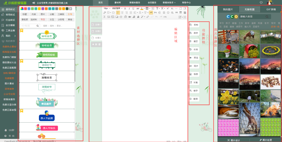Select the 春花盛开 template
The height and width of the screenshot is (142, 282).
[47, 102]
